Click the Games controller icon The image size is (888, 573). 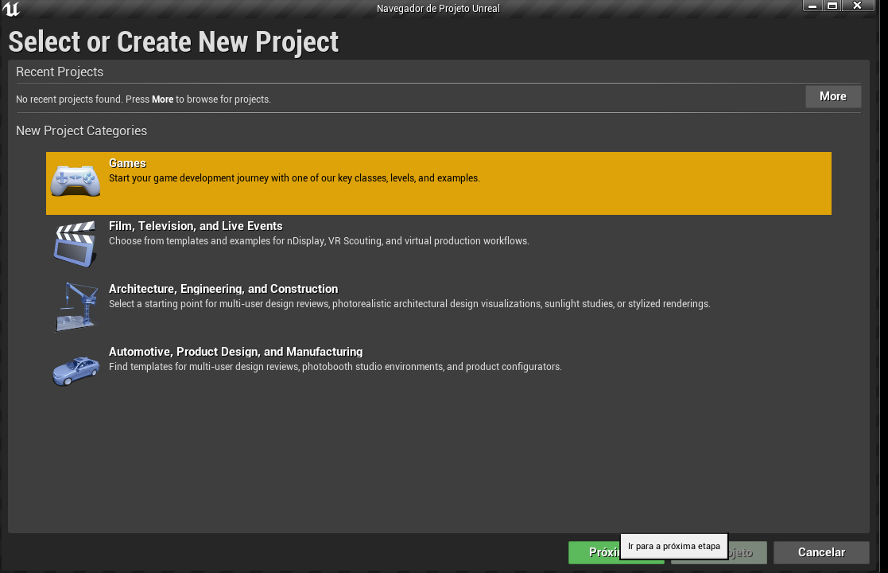click(76, 181)
